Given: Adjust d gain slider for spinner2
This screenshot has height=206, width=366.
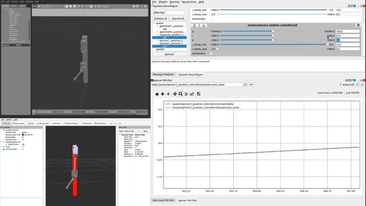Looking at the screenshot, I should [x=273, y=40].
